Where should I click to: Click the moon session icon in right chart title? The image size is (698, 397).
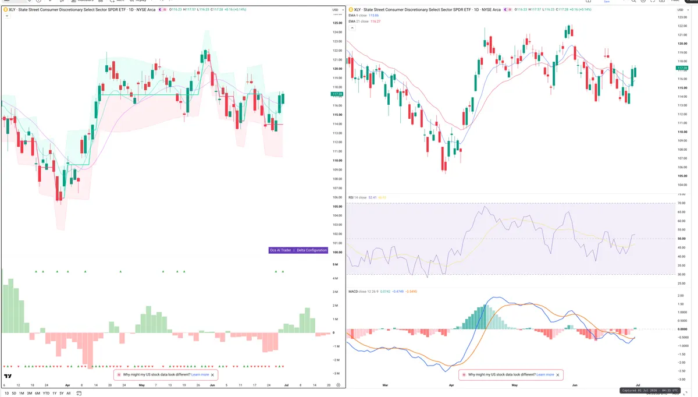505,9
